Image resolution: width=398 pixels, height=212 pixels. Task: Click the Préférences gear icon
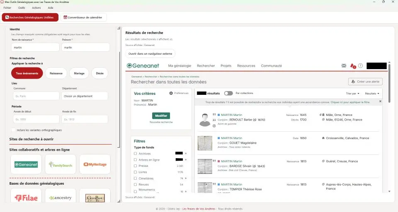tap(171, 93)
